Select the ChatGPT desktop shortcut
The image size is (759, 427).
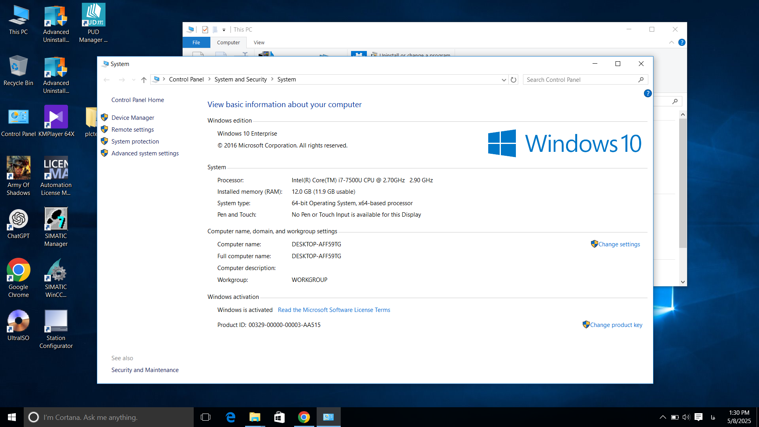[x=18, y=224]
